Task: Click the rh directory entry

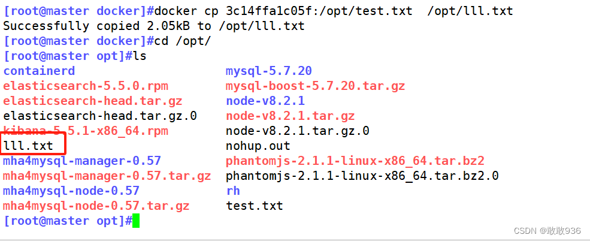Action: (x=233, y=191)
